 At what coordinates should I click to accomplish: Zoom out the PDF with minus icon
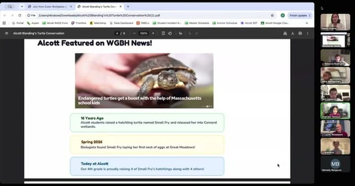pyautogui.click(x=134, y=33)
